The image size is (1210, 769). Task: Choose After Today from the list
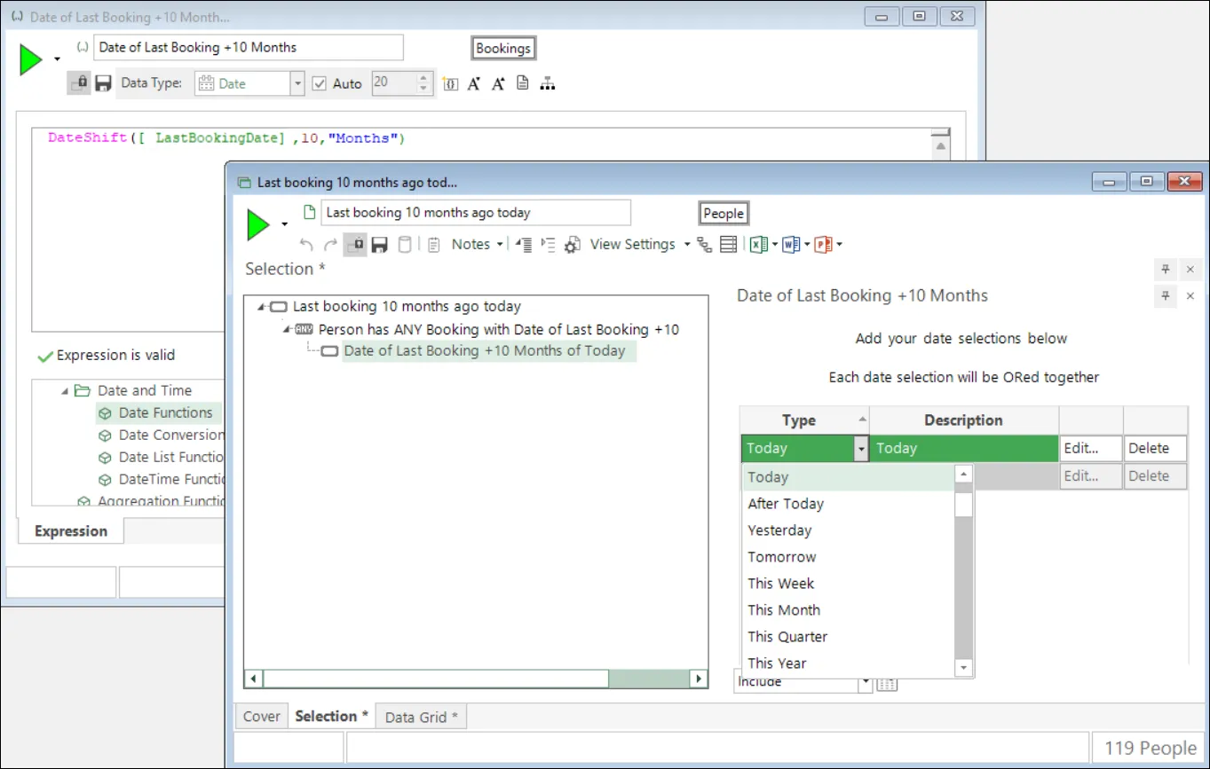click(x=786, y=504)
